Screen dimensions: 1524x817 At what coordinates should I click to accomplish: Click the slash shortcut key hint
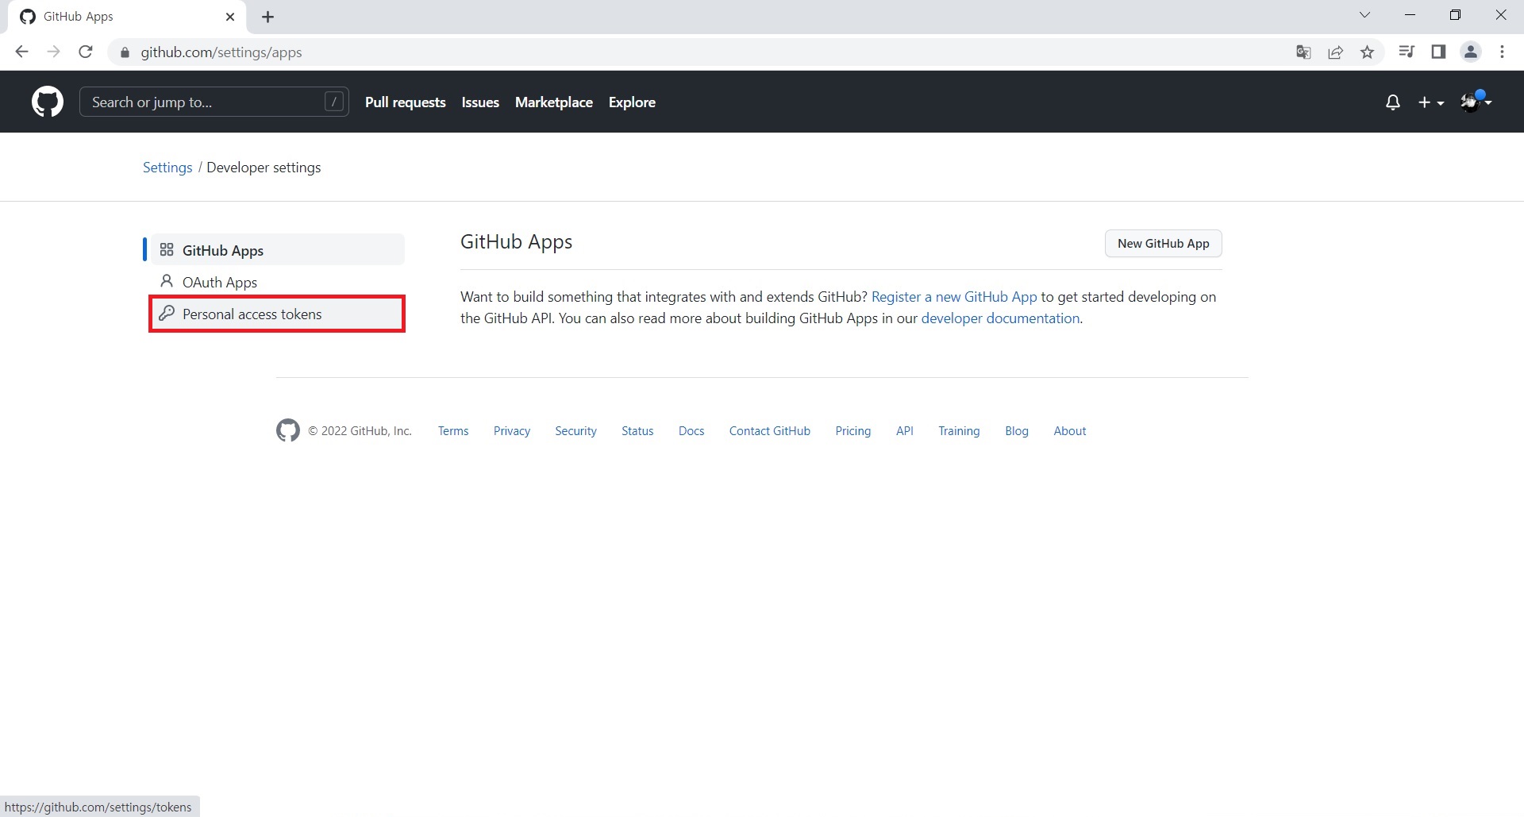[x=334, y=102]
